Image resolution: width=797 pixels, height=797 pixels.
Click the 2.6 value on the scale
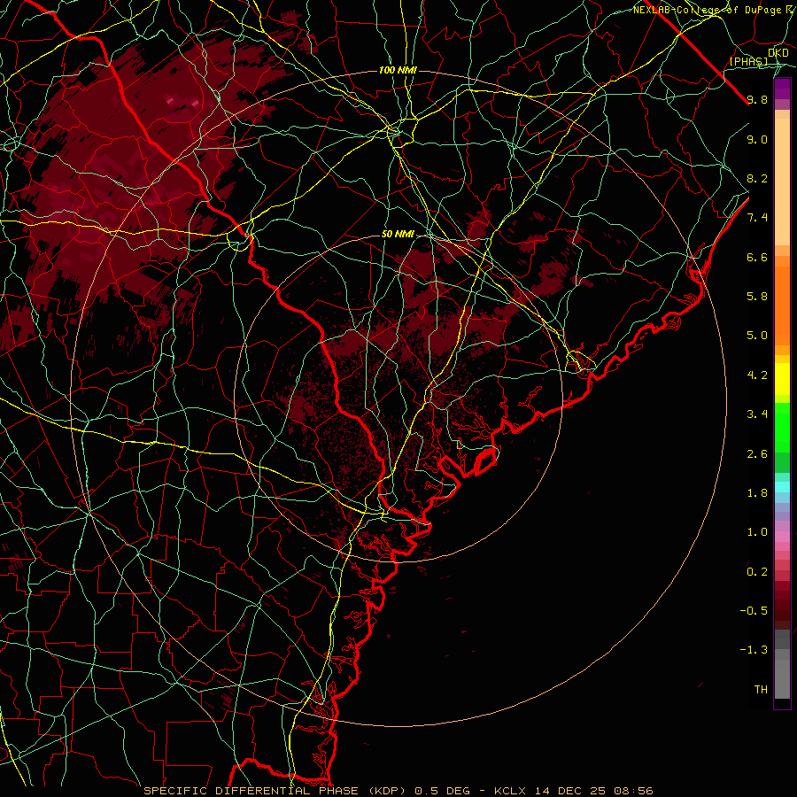tap(757, 454)
